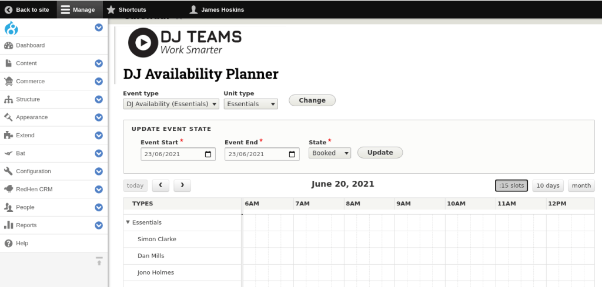Open Shortcuts in the top toolbar

[x=126, y=9]
